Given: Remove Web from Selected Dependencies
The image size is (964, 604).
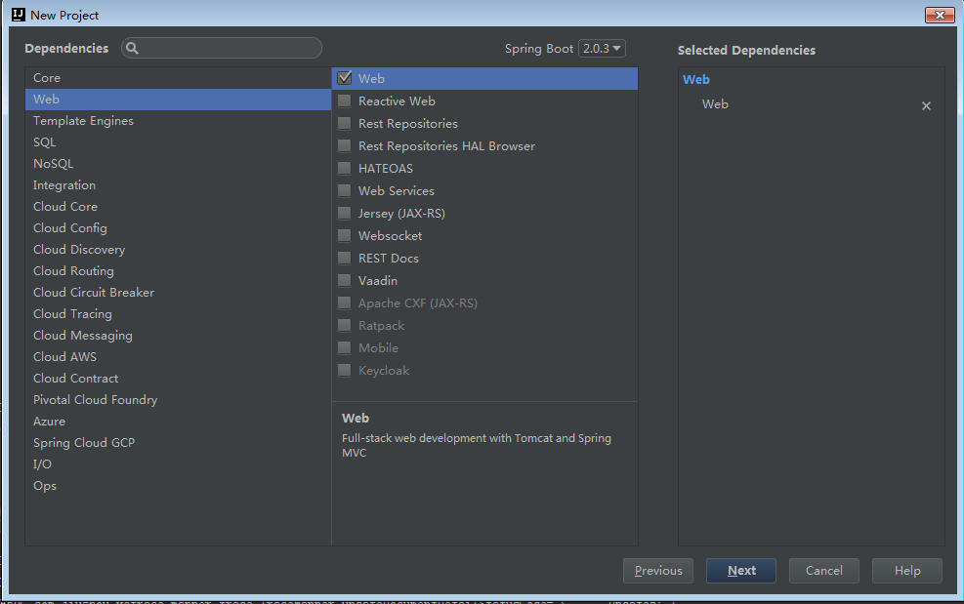Looking at the screenshot, I should (x=926, y=105).
